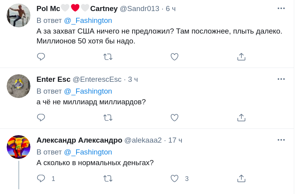The width and height of the screenshot is (297, 194).
Task: Retweet Александр Александро's tweet
Action: coord(108,179)
